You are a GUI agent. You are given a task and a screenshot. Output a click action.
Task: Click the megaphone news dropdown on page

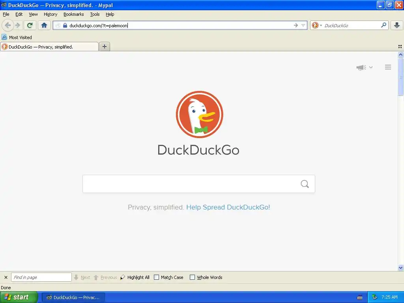(x=364, y=67)
